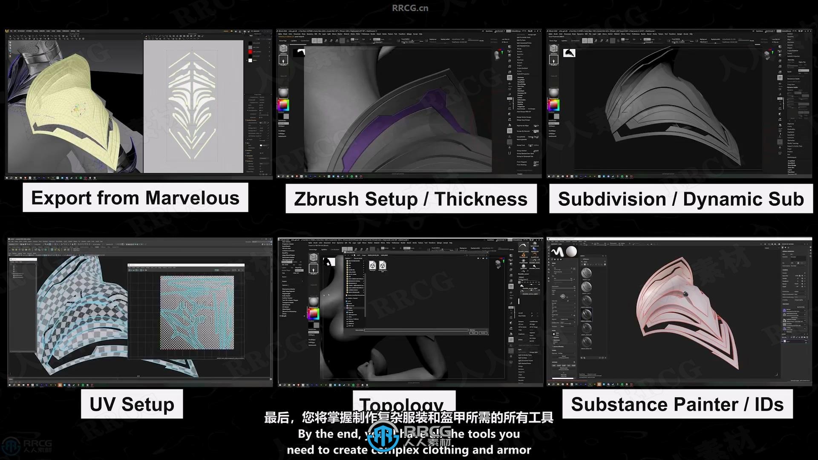Toggle layer visibility eye in Substance layers

coord(782,341)
